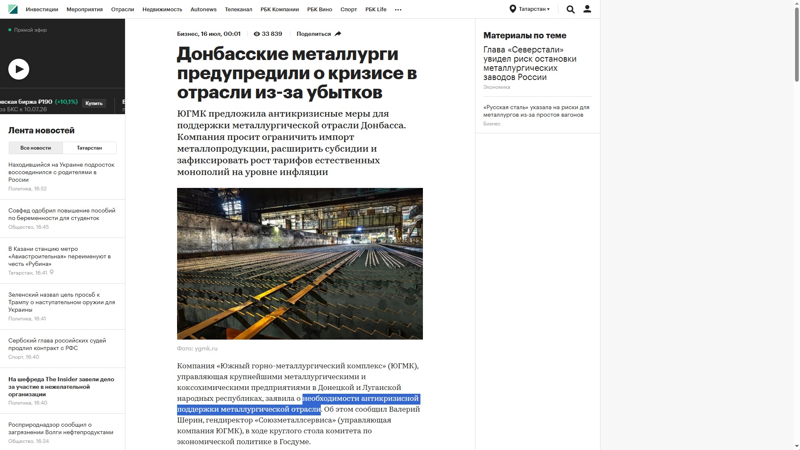This screenshot has height=450, width=800.
Task: Play the live broadcast video
Action: click(19, 69)
